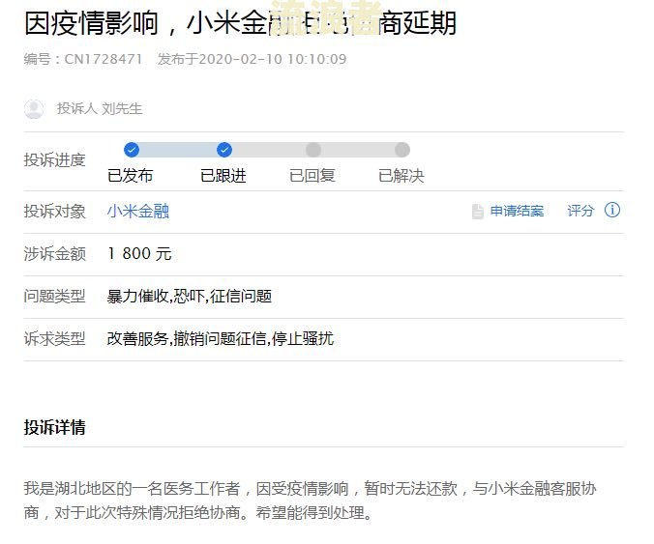Click the gray 已解决 progress dot
This screenshot has height=544, width=654.
pyautogui.click(x=402, y=150)
